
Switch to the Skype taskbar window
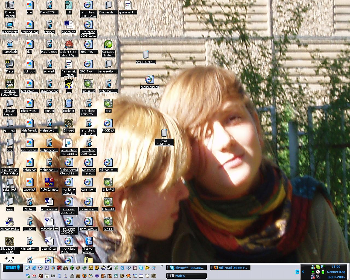[187, 268]
